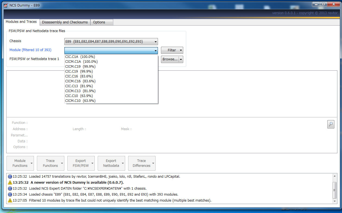Choose CIC.C16 (83.6%) module

click(x=111, y=76)
